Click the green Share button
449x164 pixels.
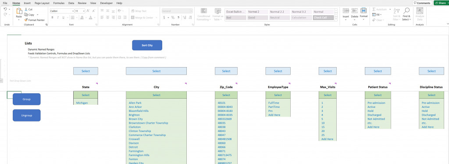pyautogui.click(x=441, y=3)
